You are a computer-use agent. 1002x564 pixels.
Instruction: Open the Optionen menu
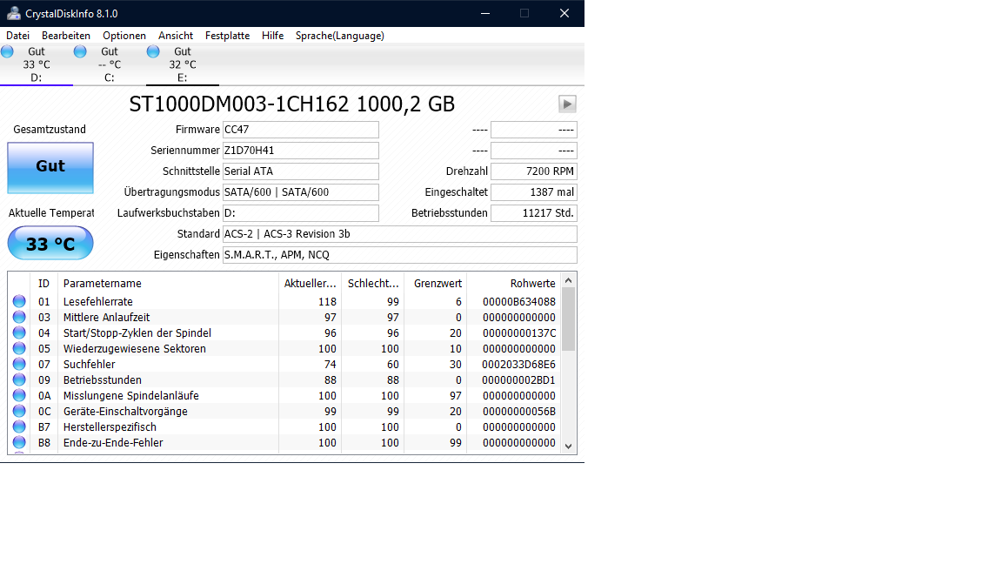124,36
